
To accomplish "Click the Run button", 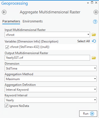I will [x=88, y=114].
